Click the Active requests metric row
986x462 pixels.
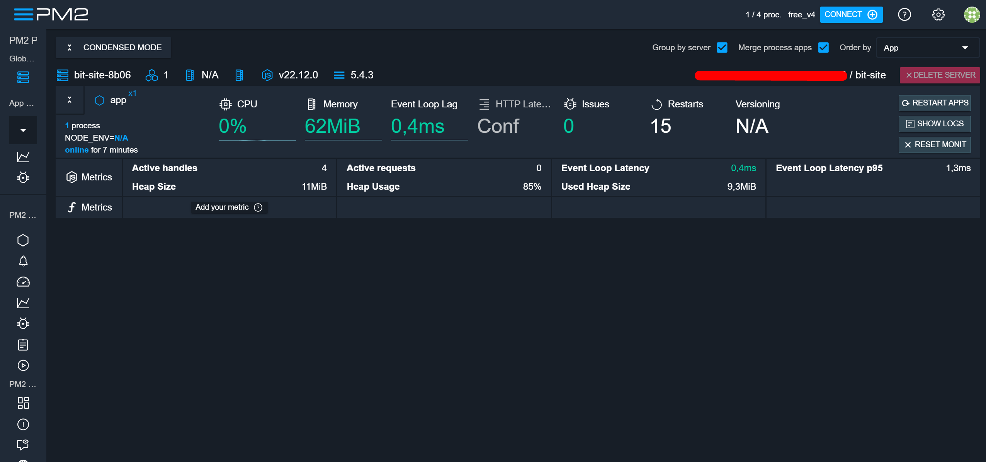pyautogui.click(x=444, y=168)
